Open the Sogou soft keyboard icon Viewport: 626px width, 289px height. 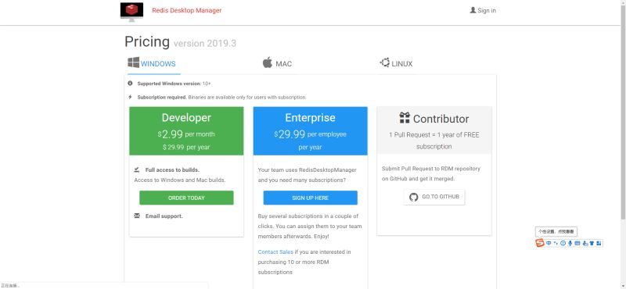pyautogui.click(x=577, y=243)
